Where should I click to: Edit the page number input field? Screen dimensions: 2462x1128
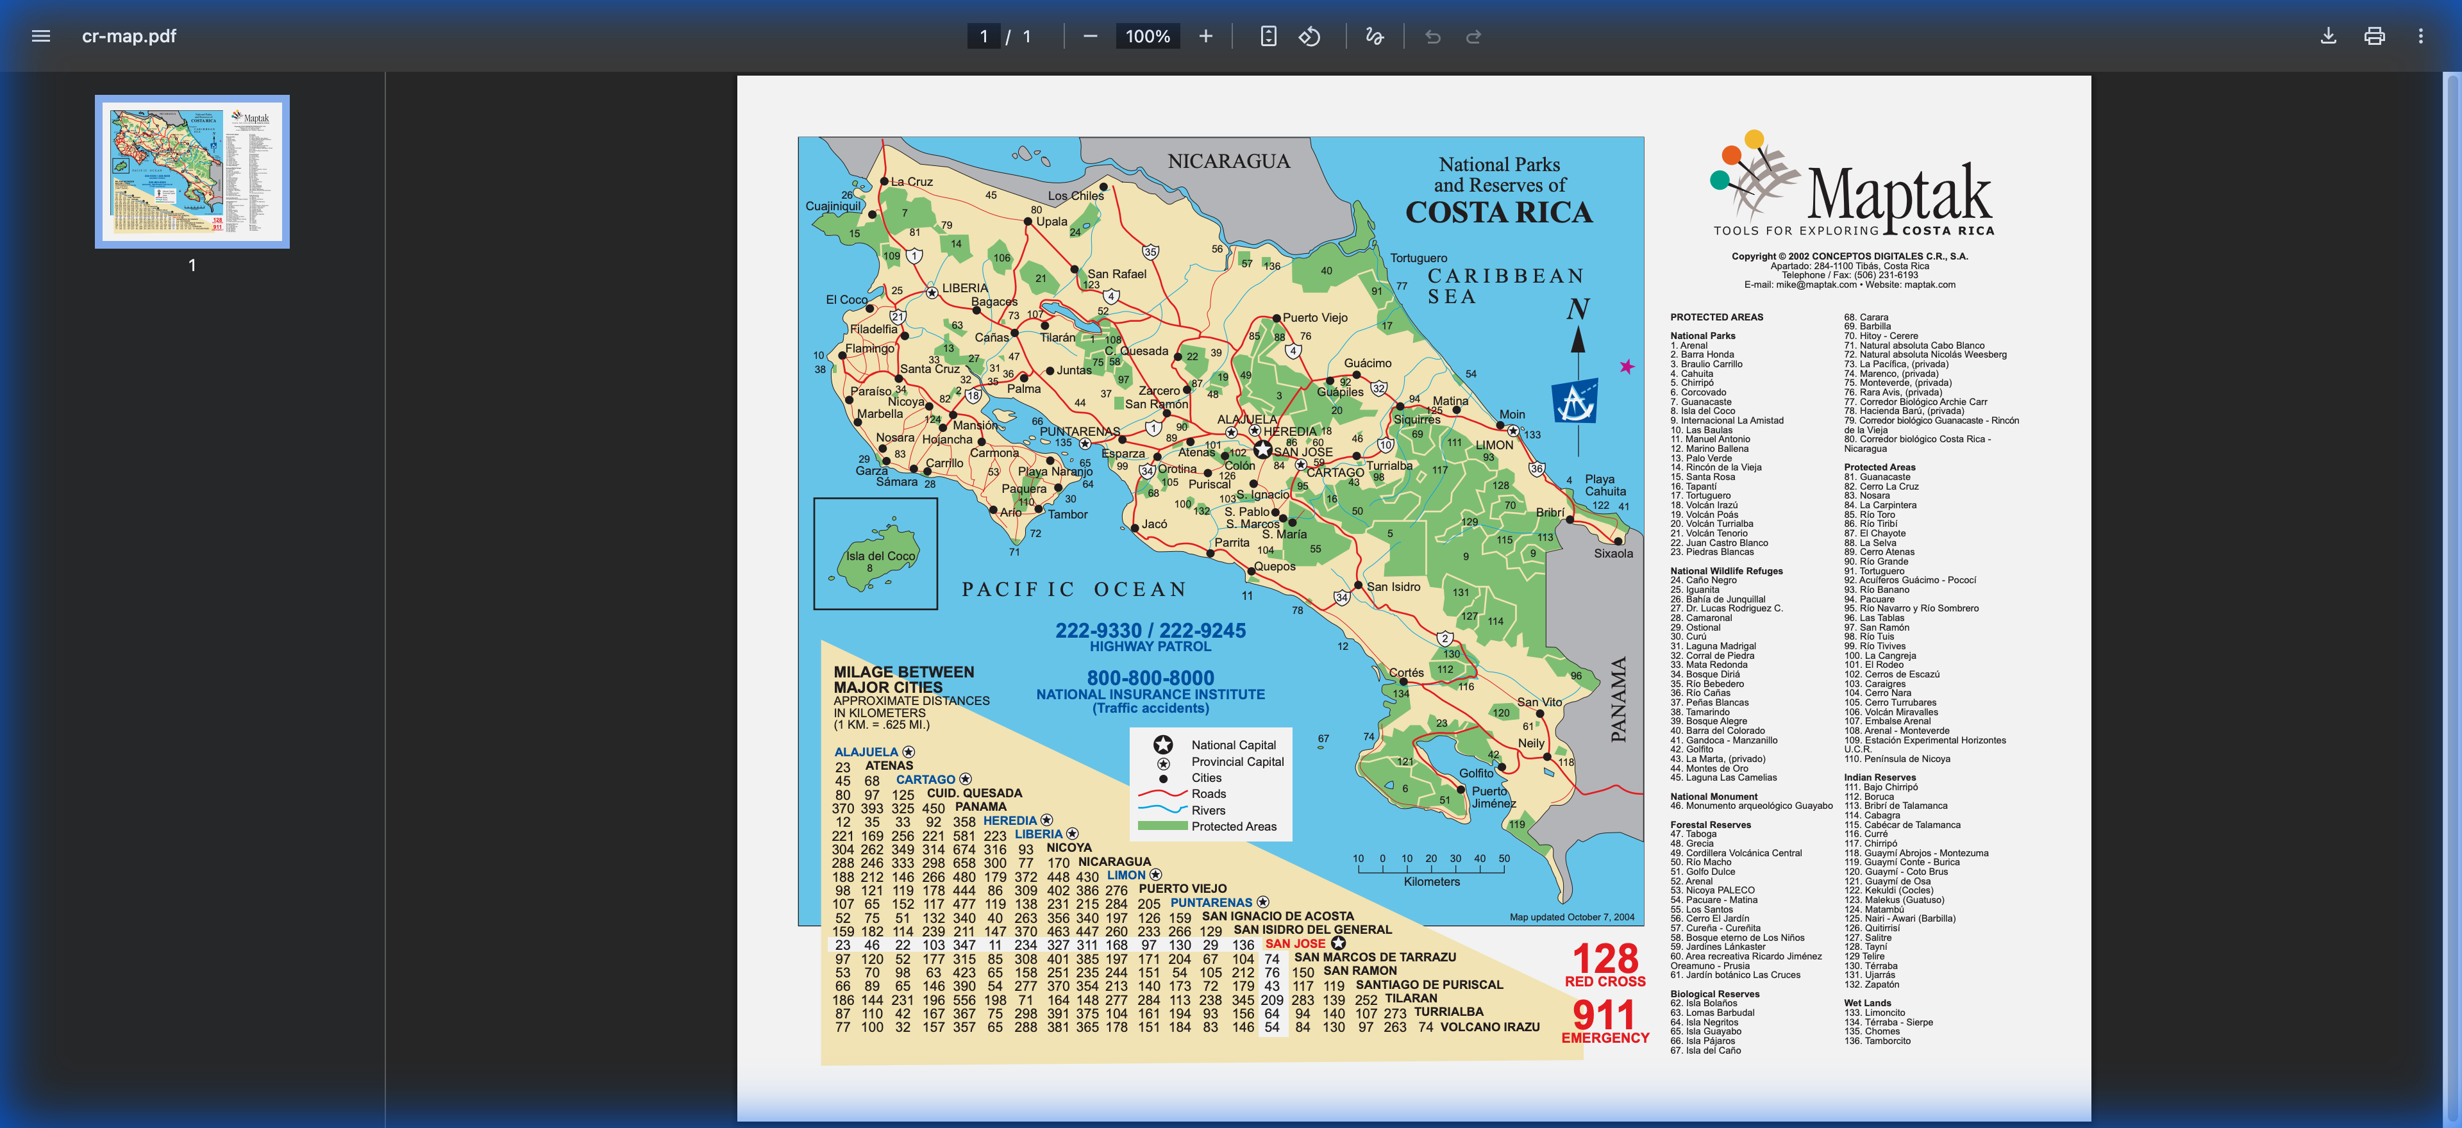(x=984, y=37)
